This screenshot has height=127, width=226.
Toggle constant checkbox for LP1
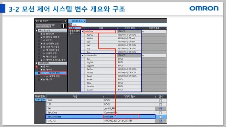[160, 104]
